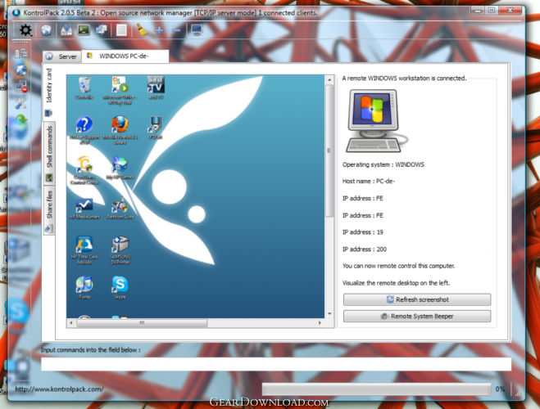Click the scroll down arrow of remote view
This screenshot has height=409, width=540.
tap(329, 313)
